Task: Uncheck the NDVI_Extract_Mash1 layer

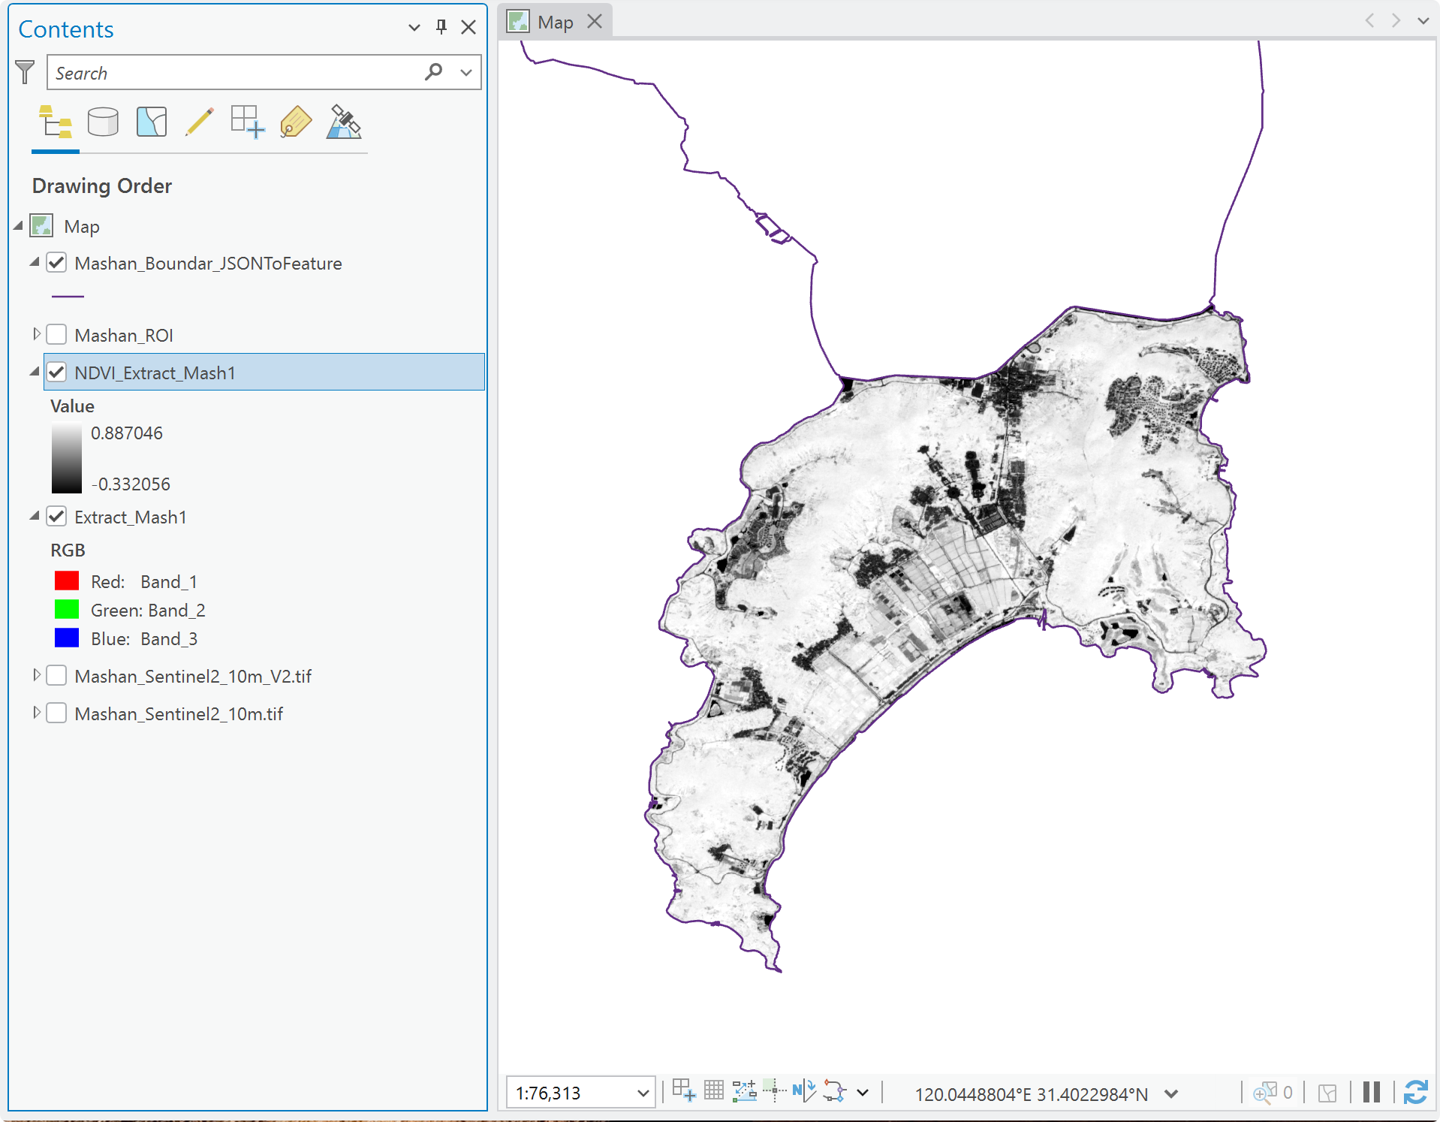Action: point(56,372)
